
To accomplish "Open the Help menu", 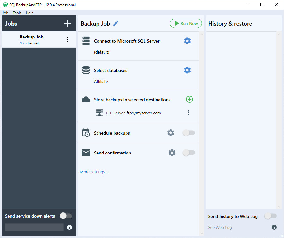I will pos(30,13).
